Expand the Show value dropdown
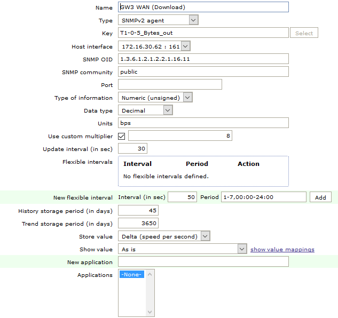Image resolution: width=338 pixels, height=318 pixels. [182, 249]
